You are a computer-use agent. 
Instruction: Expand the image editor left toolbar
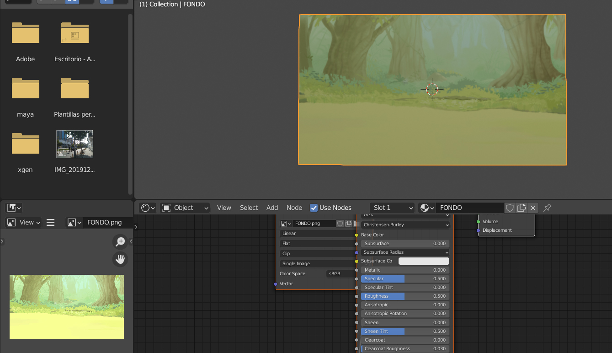pos(2,242)
